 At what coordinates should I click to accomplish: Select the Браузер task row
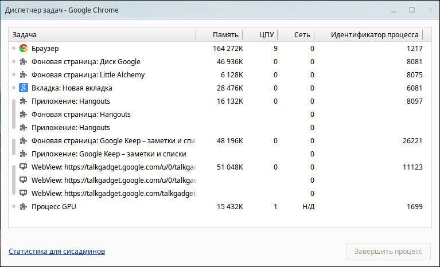point(220,49)
